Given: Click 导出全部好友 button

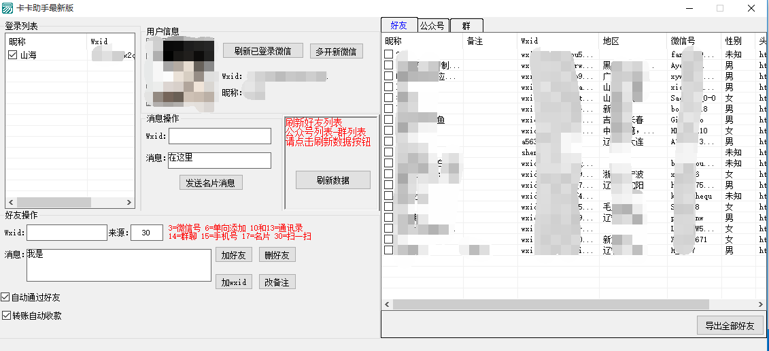Looking at the screenshot, I should 730,325.
